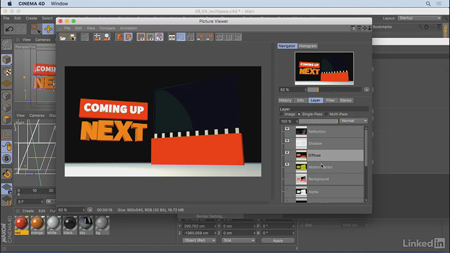Viewport: 450px width, 253px height.
Task: Click the Workplane grid icon in left palette
Action: pyautogui.click(x=7, y=83)
